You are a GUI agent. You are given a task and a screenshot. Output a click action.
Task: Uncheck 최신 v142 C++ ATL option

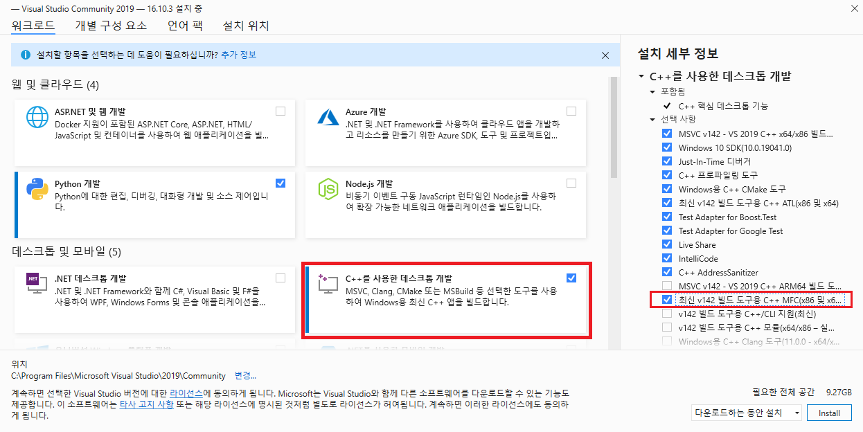[667, 203]
